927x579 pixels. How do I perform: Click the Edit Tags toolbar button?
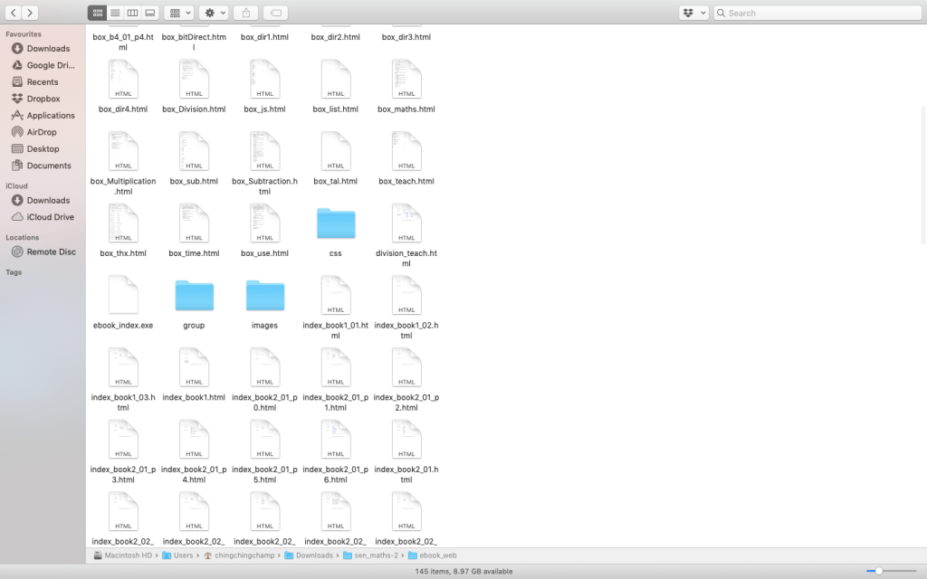point(277,13)
